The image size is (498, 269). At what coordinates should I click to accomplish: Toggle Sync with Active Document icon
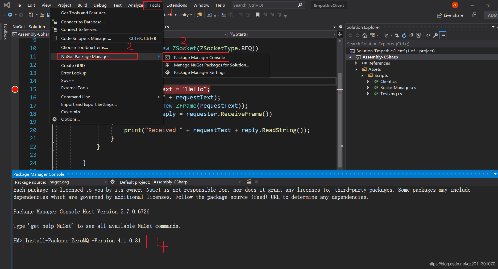(397, 35)
